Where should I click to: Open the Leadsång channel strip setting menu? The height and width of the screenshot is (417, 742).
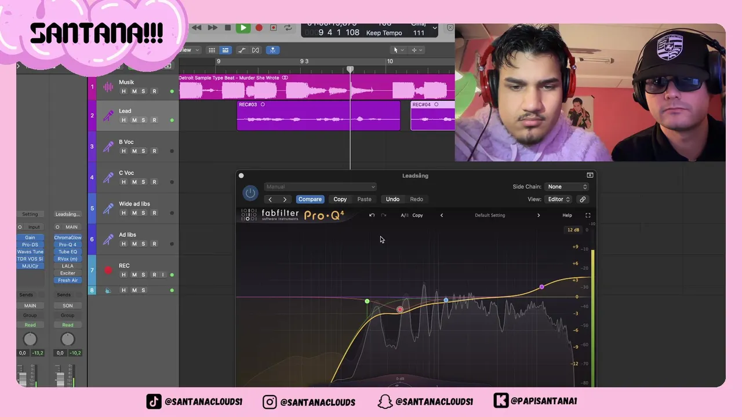(x=68, y=214)
